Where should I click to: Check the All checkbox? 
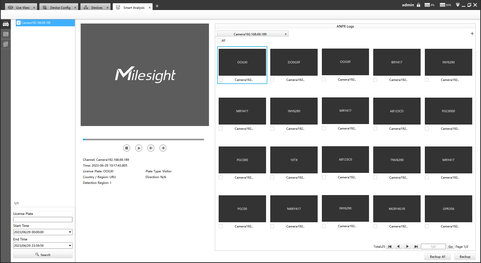pyautogui.click(x=219, y=41)
